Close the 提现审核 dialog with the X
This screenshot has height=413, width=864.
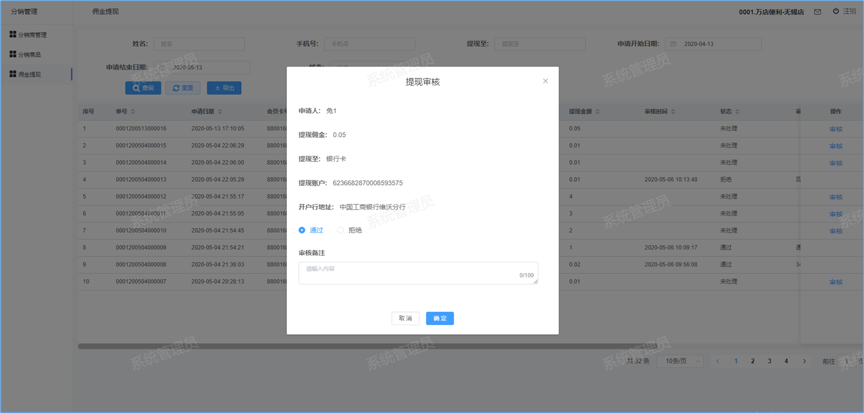tap(545, 81)
